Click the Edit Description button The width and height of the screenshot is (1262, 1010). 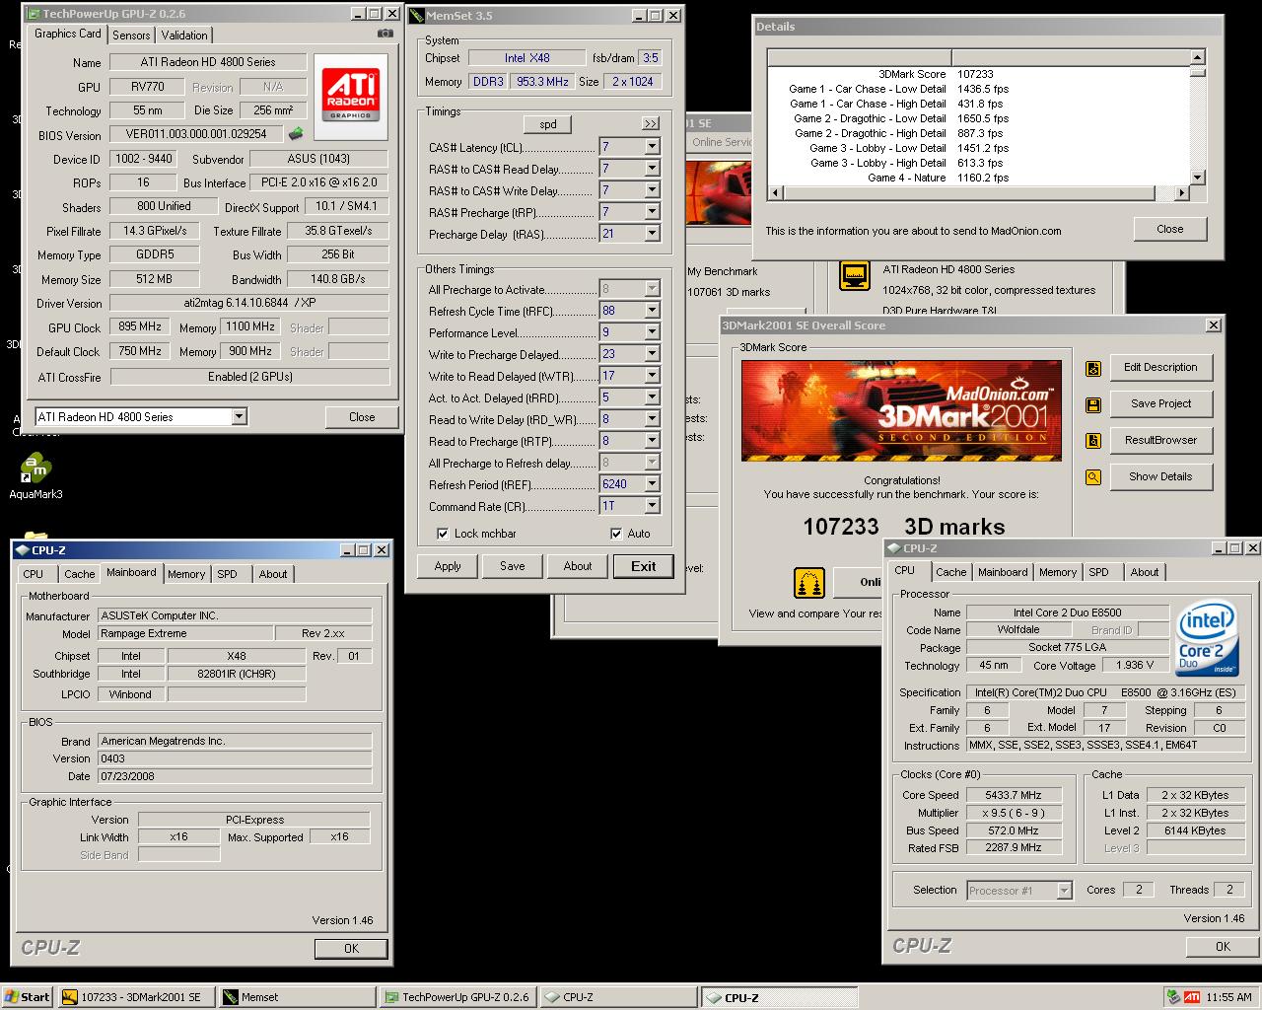click(x=1161, y=367)
